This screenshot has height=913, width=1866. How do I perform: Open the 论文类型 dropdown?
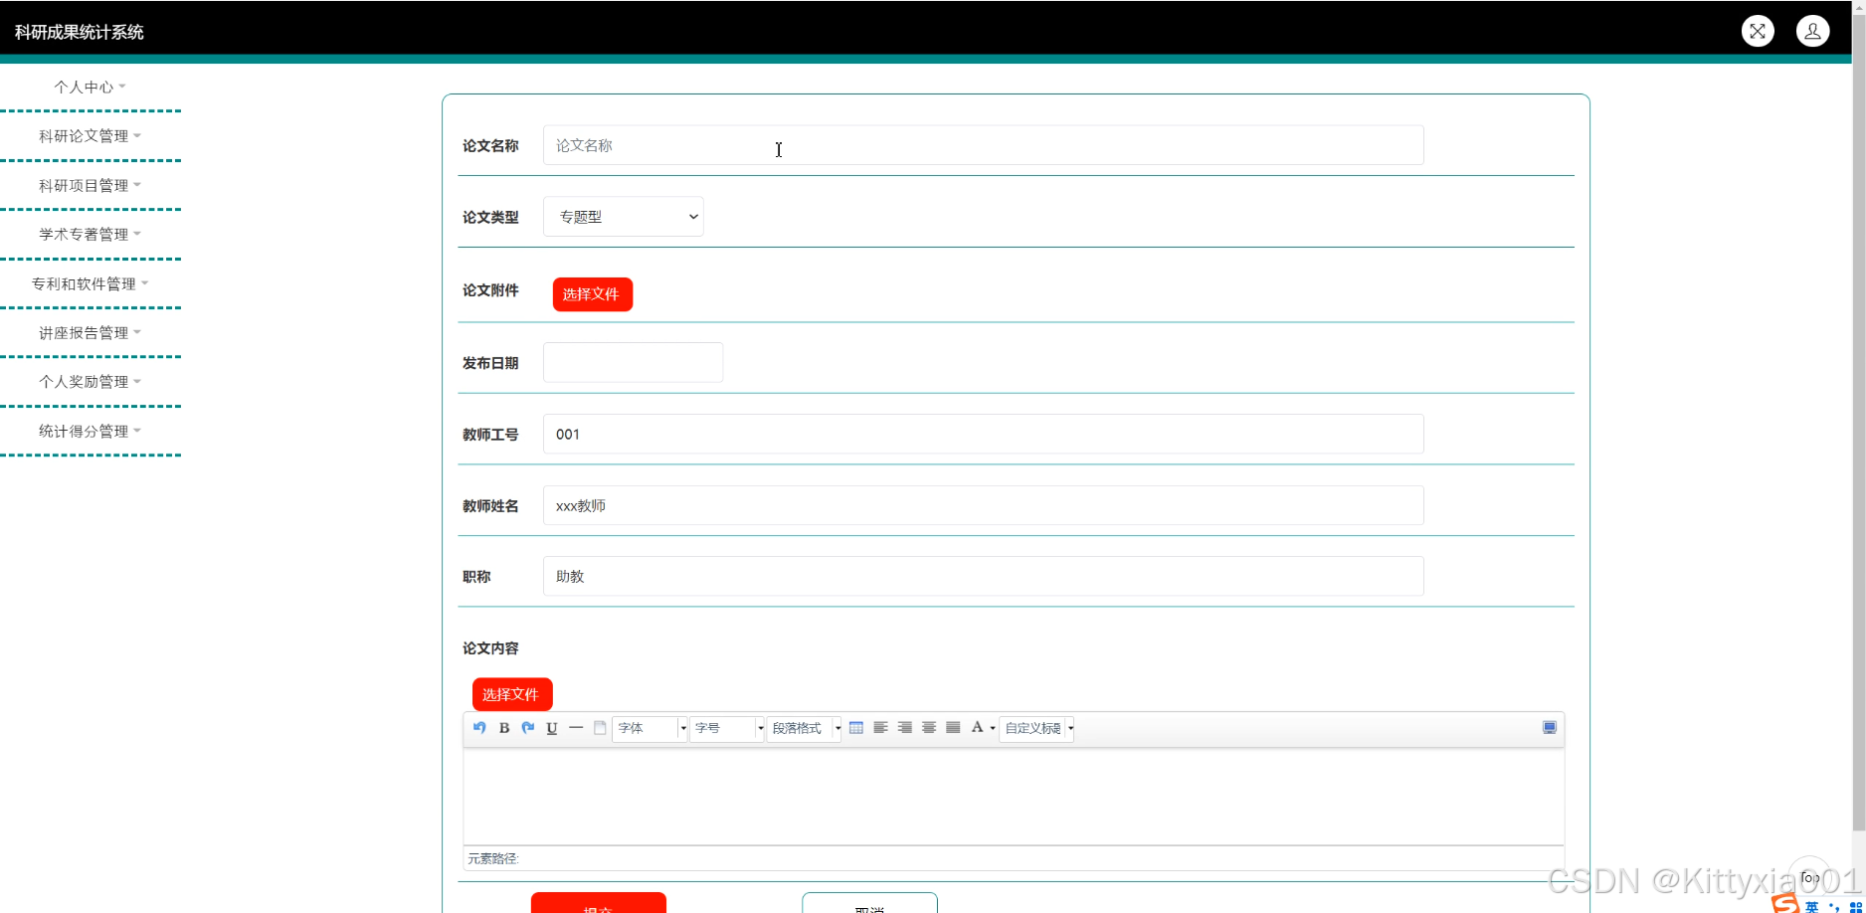coord(624,217)
